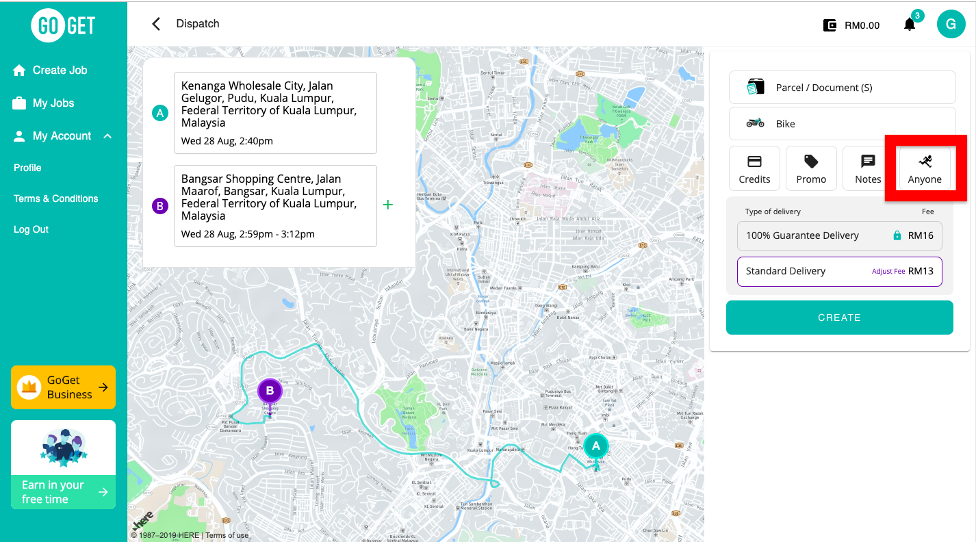Open the user avatar G menu
This screenshot has width=976, height=542.
[x=951, y=24]
